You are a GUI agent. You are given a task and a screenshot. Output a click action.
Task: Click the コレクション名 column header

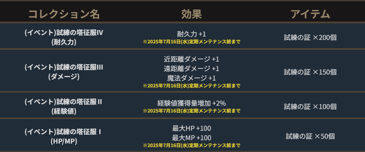pos(64,14)
